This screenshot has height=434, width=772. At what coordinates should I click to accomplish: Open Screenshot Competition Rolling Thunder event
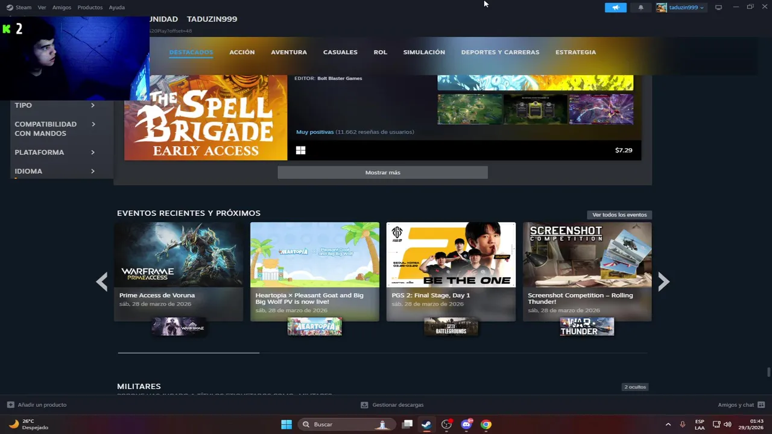[587, 272]
